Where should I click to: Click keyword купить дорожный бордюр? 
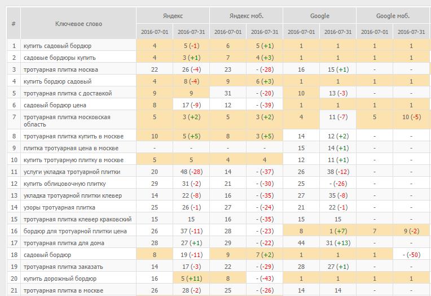60,278
